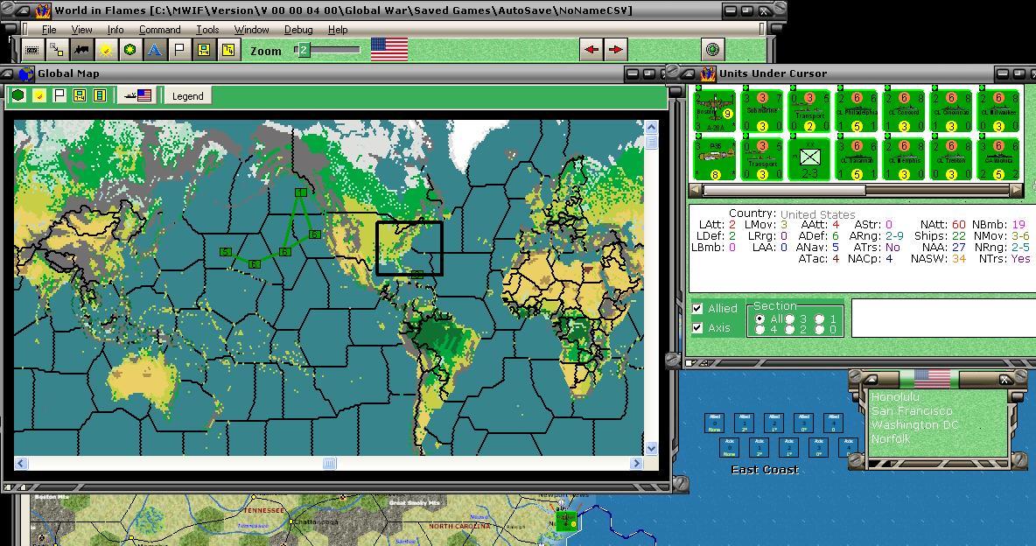Click the yellow '1-4' grid toolbar icon
1036x546 pixels.
point(204,50)
